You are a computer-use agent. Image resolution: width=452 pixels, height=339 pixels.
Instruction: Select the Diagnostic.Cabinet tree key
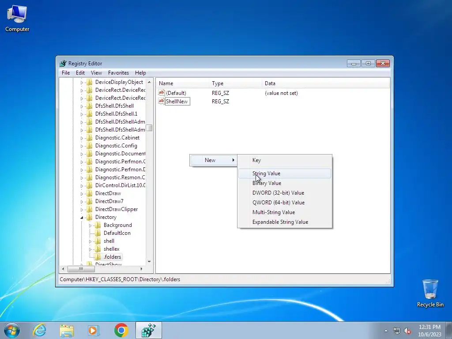pos(117,138)
